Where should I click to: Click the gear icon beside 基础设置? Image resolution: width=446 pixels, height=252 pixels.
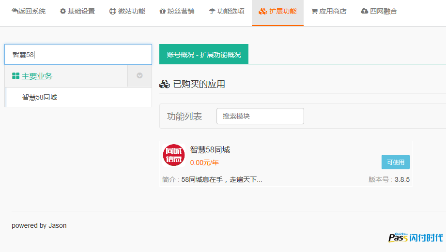63,11
